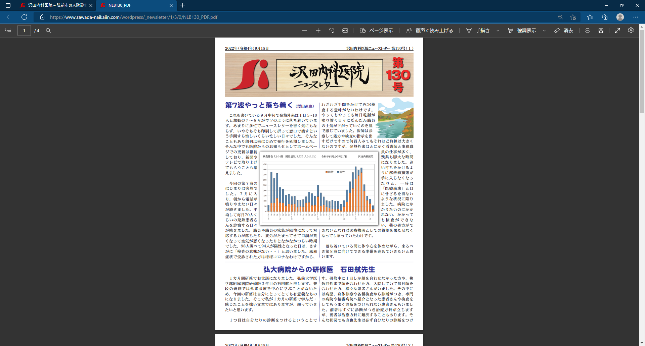Open PDF viewer settings gear
Viewport: 645px width, 346px height.
(x=631, y=31)
